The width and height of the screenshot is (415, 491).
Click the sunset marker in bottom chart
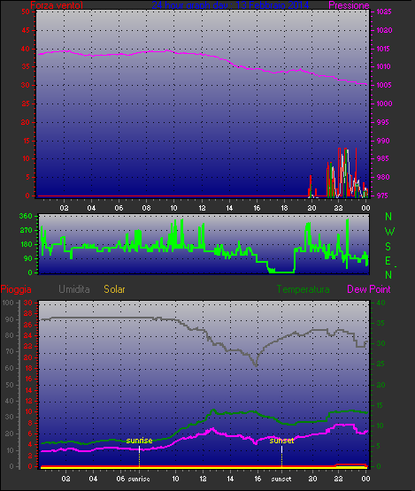click(281, 441)
